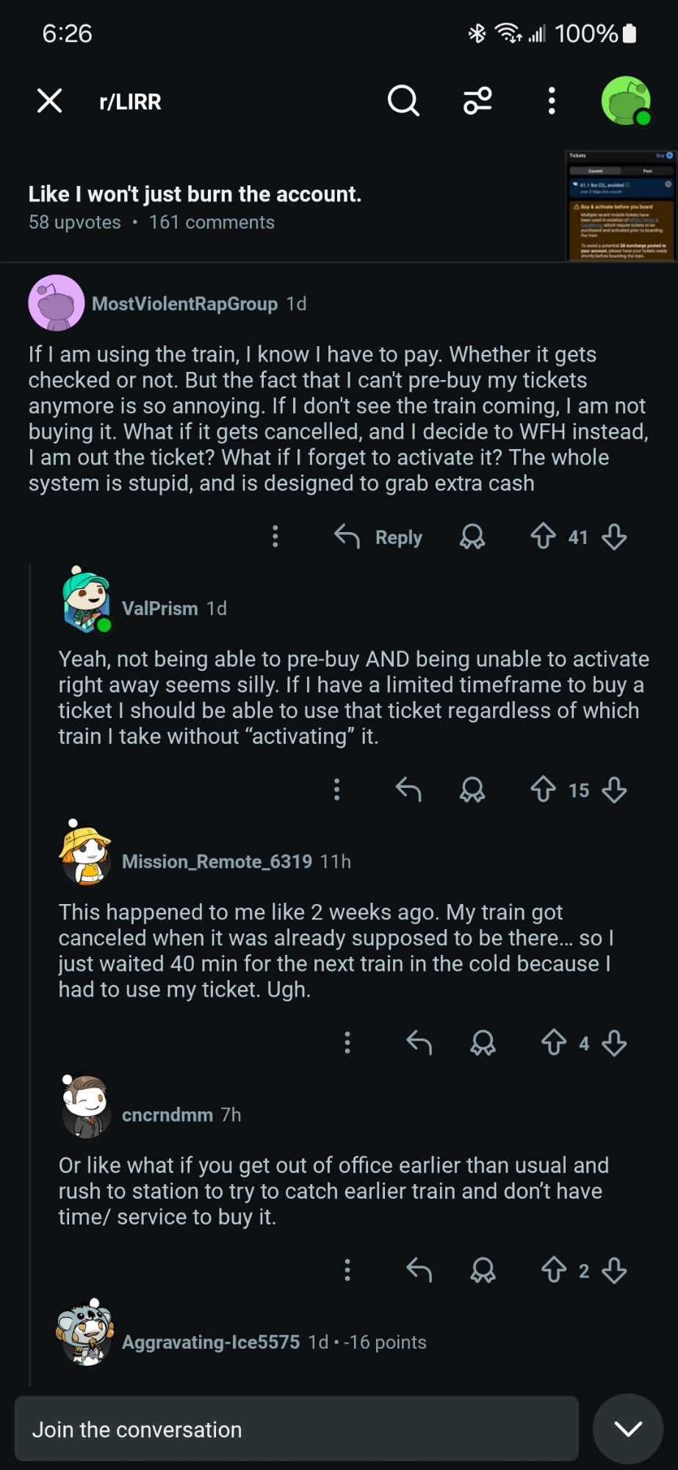Screen dimensions: 678x1470
Task: Upvote cncrndmm's comment
Action: coord(554,1270)
